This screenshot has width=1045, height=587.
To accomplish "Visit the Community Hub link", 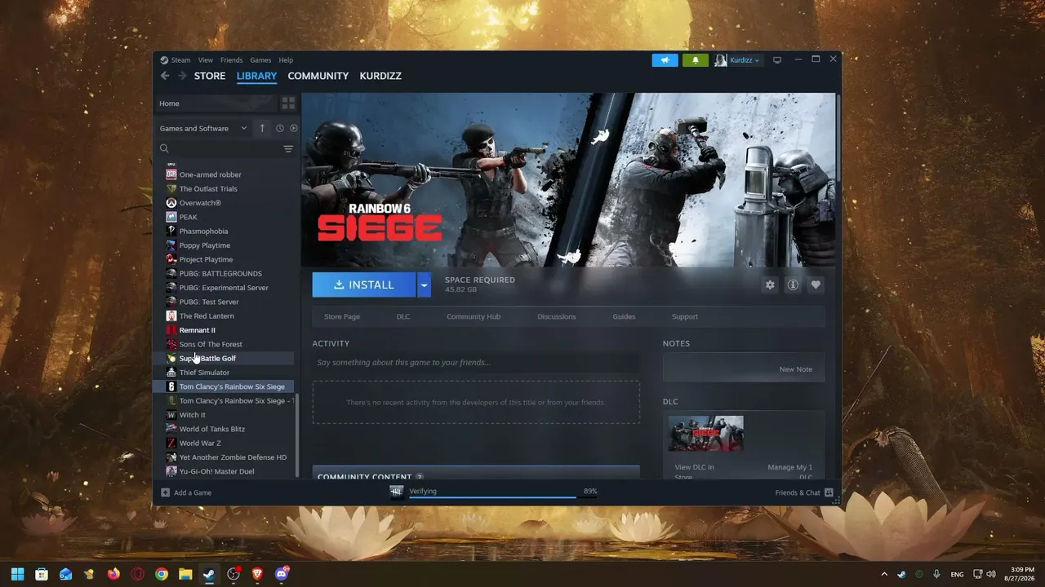I will 474,316.
